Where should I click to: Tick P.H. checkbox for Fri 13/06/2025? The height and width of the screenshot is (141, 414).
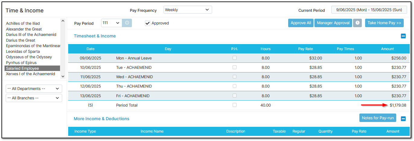point(234,96)
